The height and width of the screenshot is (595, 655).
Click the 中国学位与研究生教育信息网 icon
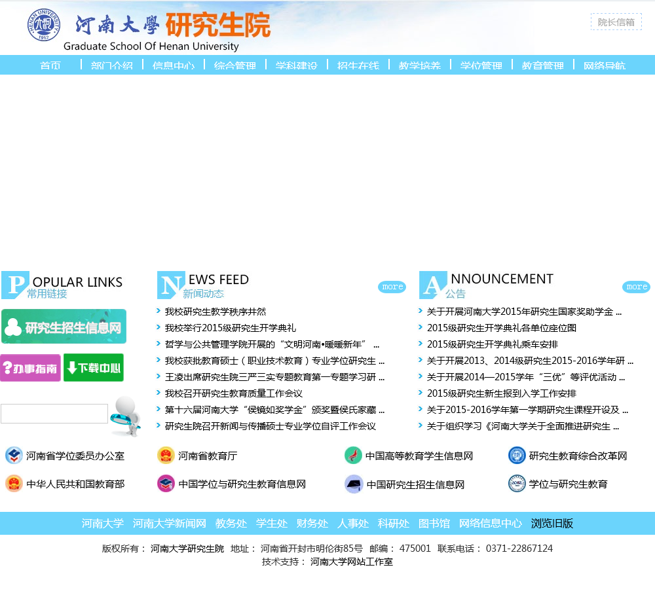[x=166, y=484]
